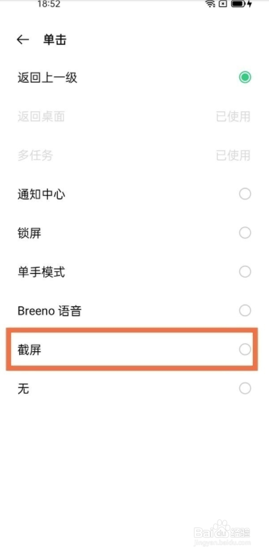Tap the 18:52 clock in status bar
The image size is (269, 554).
[49, 4]
